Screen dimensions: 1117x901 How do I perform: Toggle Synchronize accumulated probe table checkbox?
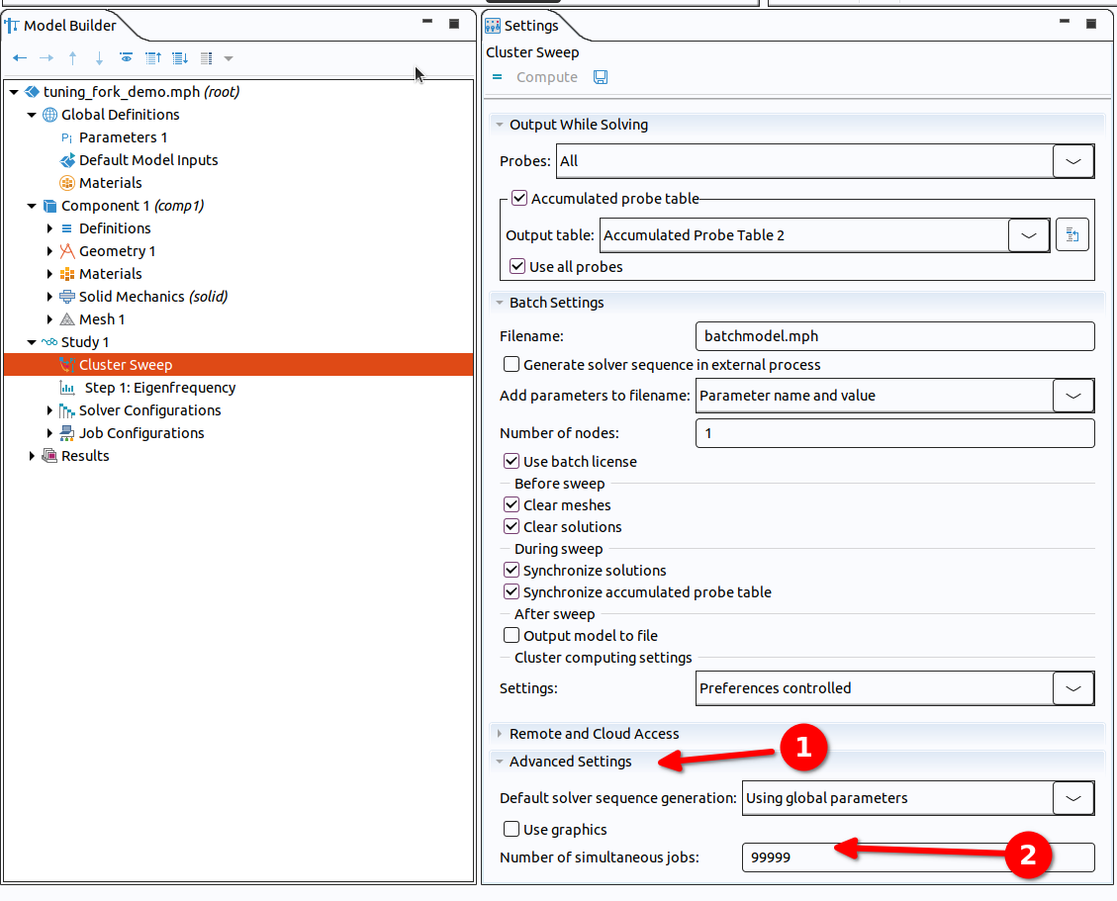(x=512, y=591)
